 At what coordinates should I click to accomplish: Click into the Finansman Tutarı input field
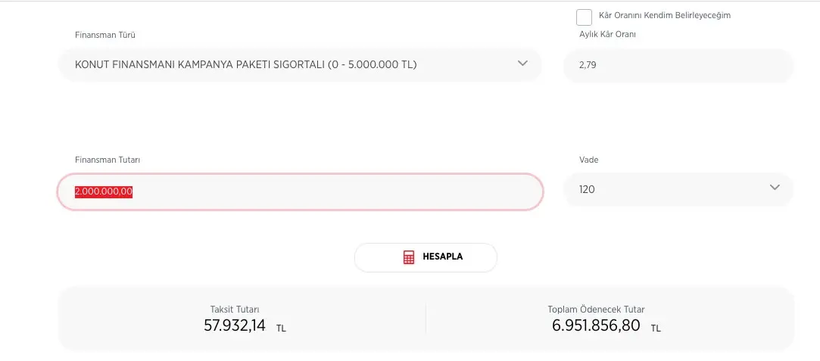[300, 192]
